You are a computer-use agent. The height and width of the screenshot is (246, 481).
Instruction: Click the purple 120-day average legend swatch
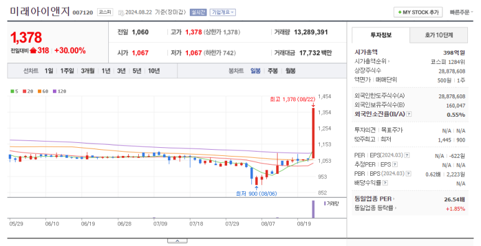pyautogui.click(x=55, y=91)
